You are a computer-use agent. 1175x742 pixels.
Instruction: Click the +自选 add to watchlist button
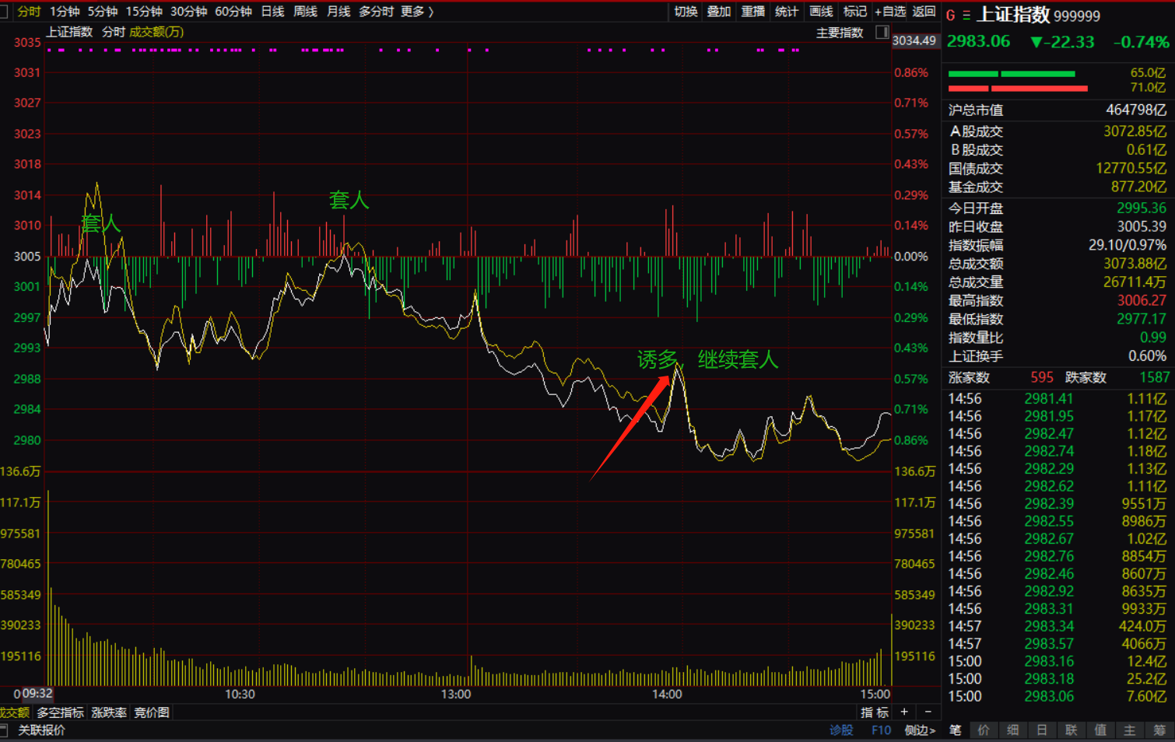(x=889, y=12)
